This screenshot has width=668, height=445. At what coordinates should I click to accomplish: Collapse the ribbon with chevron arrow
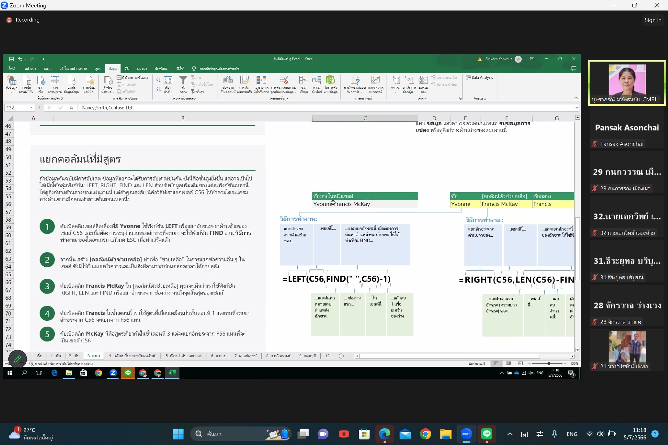pyautogui.click(x=576, y=98)
